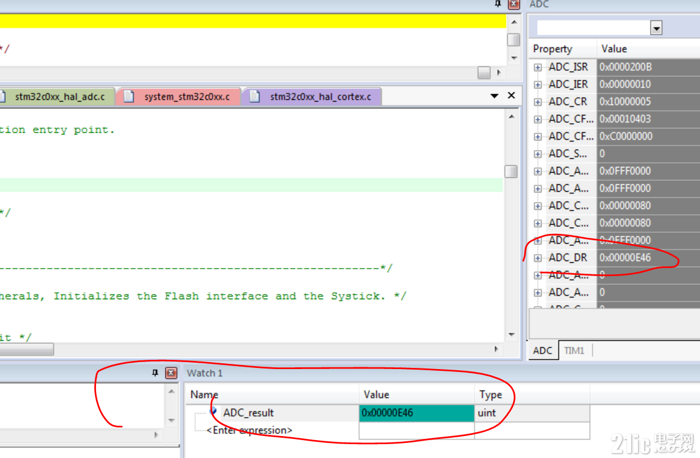Select ADC_result in Watch 1
This screenshot has width=700, height=458.
click(248, 413)
